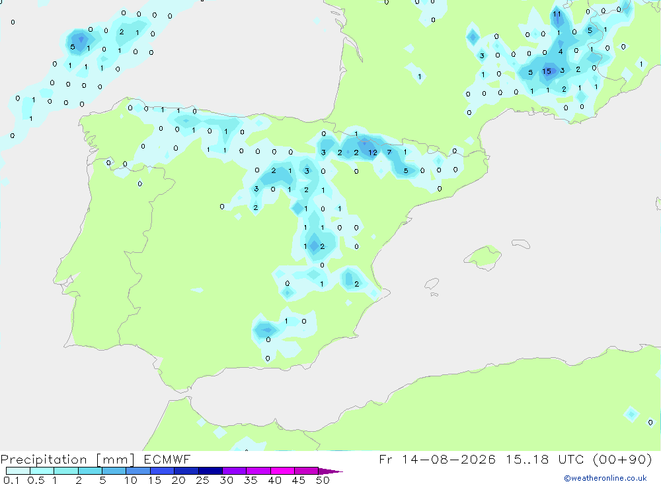Click the '(00+90)' forecast offset text

coord(623,459)
